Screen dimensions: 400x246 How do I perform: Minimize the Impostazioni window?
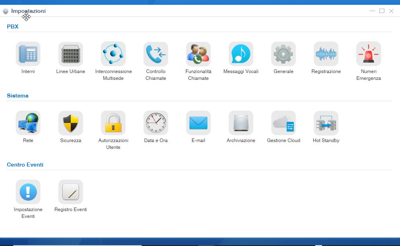point(372,11)
